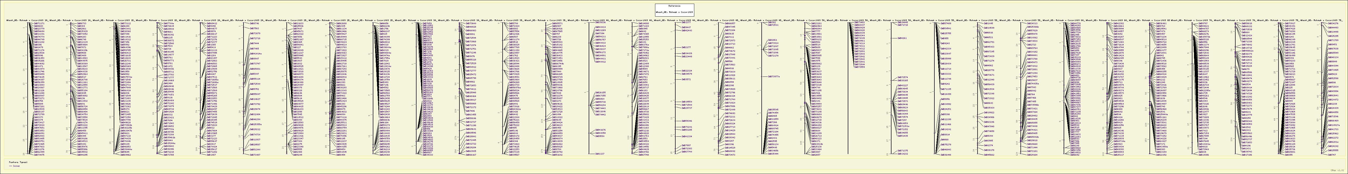This screenshot has height=174, width=1348.
Task: Open the IWB8706 feature link
Action: [x=254, y=23]
